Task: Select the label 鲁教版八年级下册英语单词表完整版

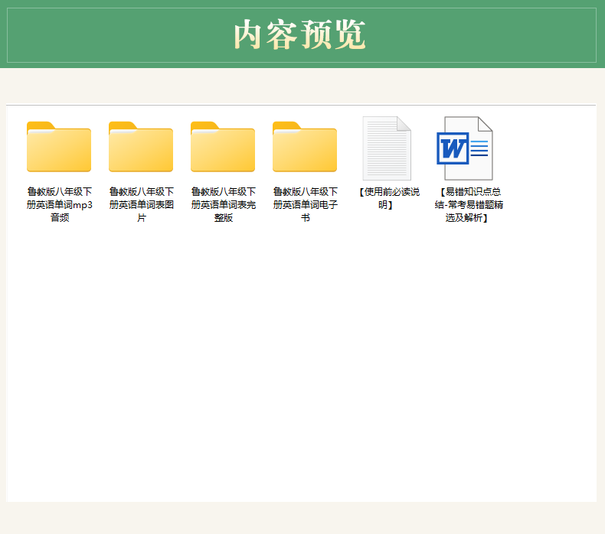Action: point(224,205)
